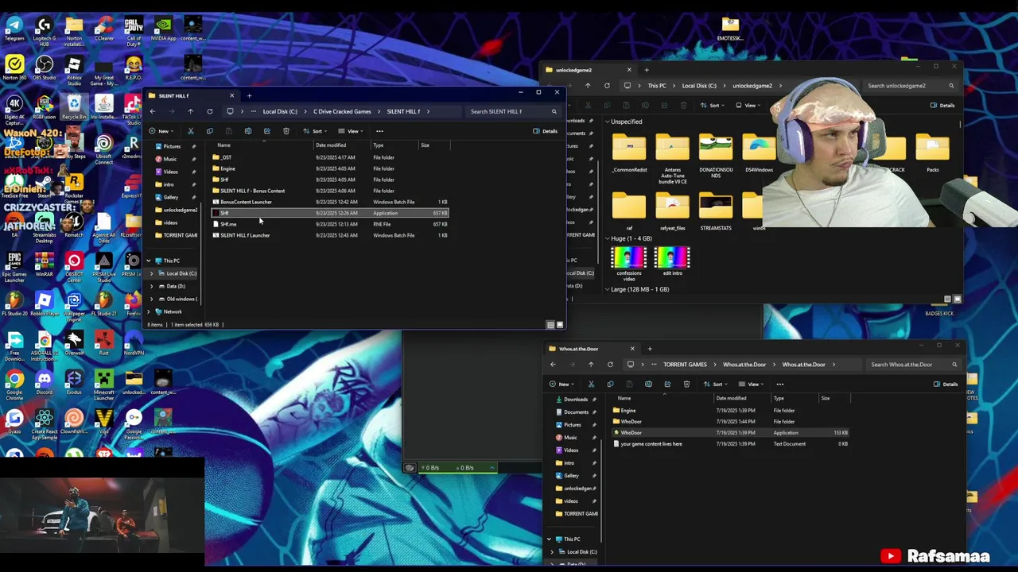Click Cut icon in Whos.at.the.Door window
1018x572 pixels.
(591, 385)
